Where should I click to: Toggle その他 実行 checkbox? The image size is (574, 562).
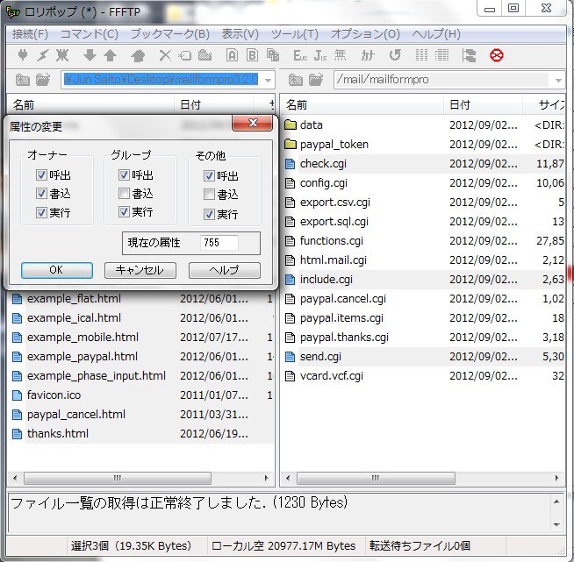[209, 214]
